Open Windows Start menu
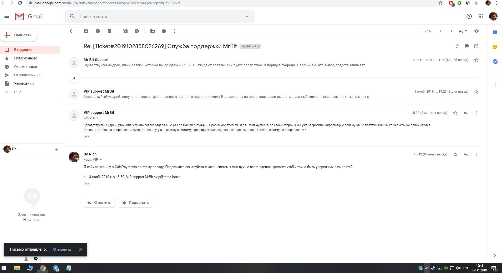 4,268
